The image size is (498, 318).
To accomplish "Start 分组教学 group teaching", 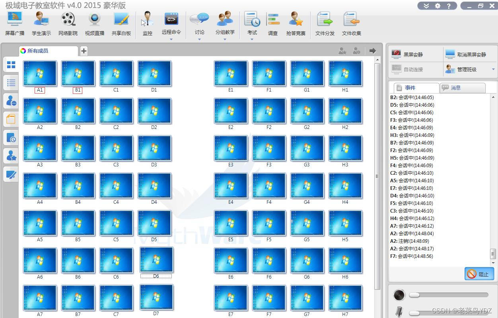I will pyautogui.click(x=225, y=23).
